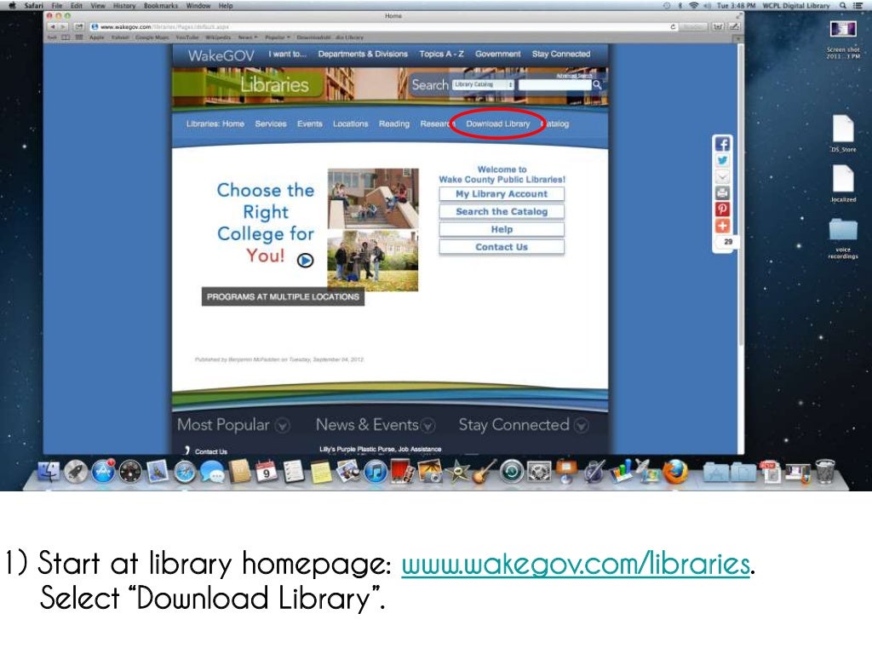This screenshot has width=872, height=654.
Task: Open the News bookmarks dropdown
Action: coord(248,37)
